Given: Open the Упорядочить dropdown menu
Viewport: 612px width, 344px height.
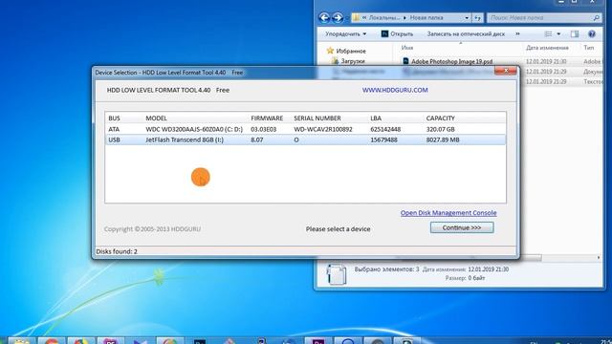Looking at the screenshot, I should click(x=346, y=34).
